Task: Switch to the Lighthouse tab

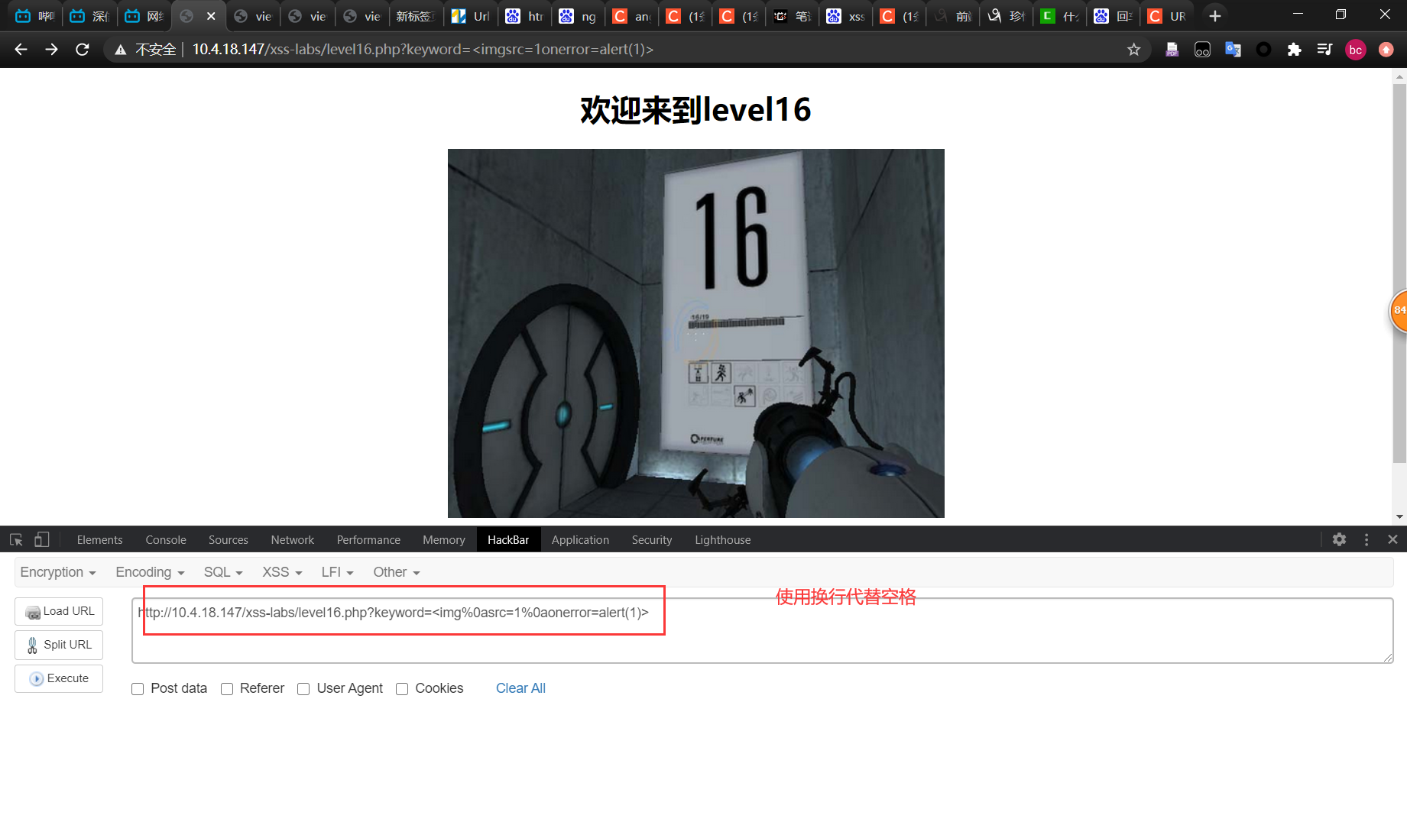Action: click(x=723, y=540)
